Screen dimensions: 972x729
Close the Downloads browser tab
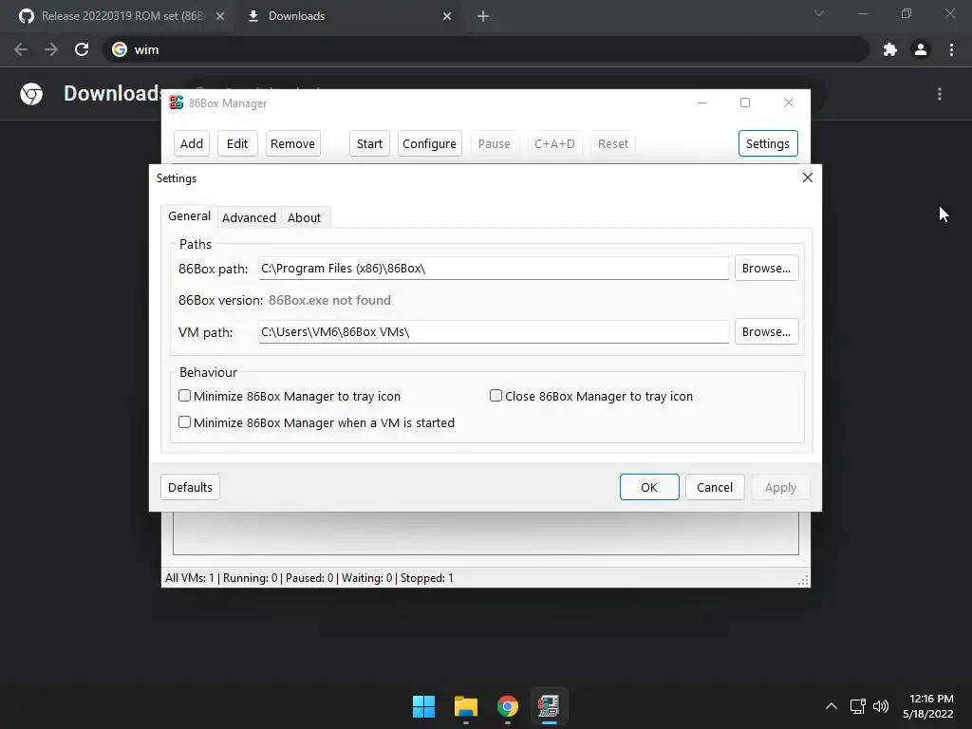[447, 16]
